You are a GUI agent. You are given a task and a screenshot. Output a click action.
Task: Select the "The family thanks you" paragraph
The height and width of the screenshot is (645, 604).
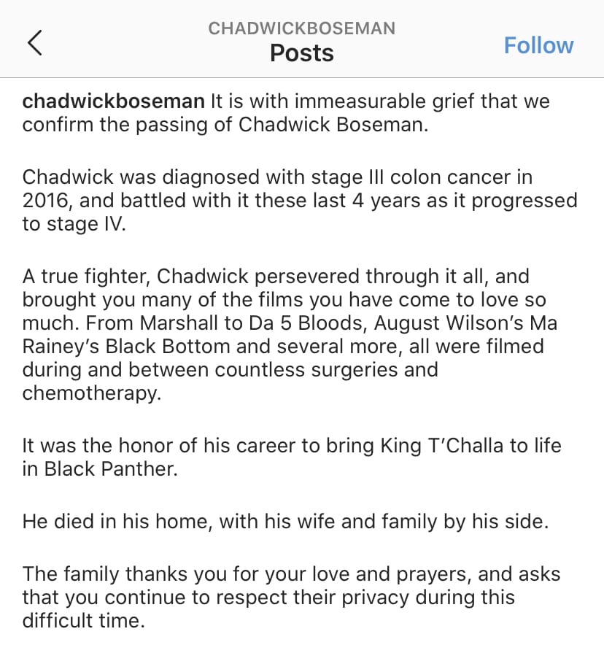292,597
